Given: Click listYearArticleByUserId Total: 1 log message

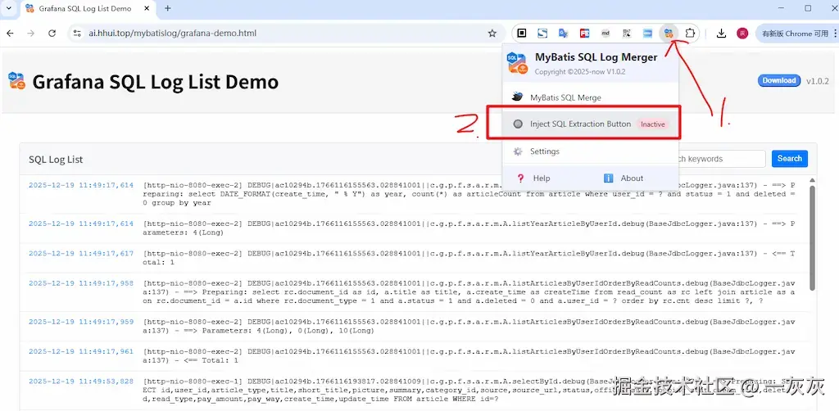Looking at the screenshot, I should [x=469, y=258].
